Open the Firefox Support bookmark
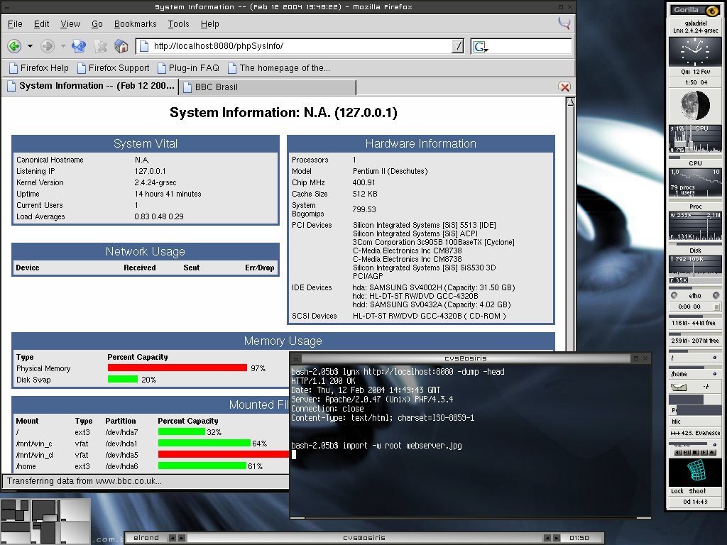The image size is (727, 545). pos(114,68)
